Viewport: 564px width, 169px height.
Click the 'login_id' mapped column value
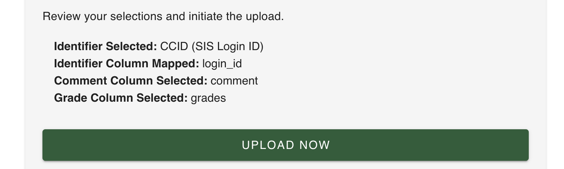[x=222, y=64]
